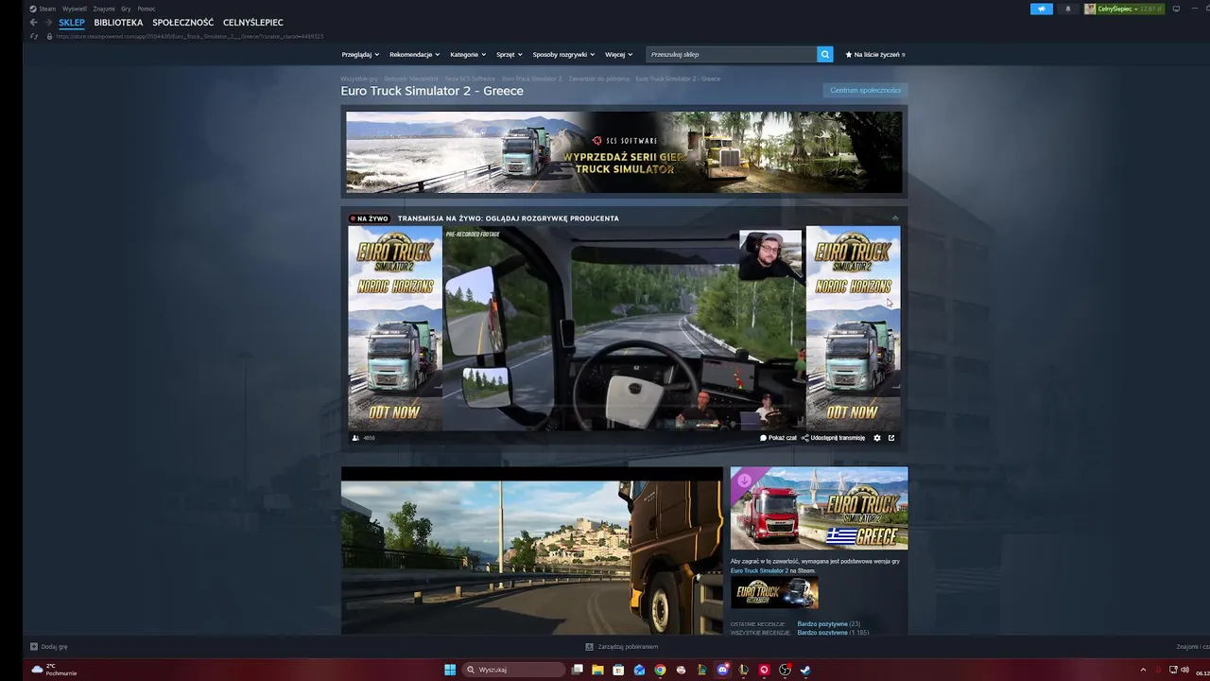The image size is (1210, 681).
Task: Expand the Sprzęt dropdown
Action: 510,54
